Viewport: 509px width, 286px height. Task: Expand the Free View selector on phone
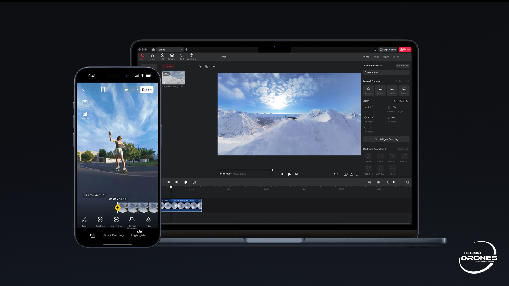[x=94, y=195]
